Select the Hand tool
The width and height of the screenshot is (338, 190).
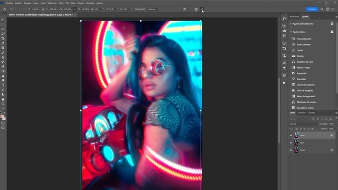(3, 99)
